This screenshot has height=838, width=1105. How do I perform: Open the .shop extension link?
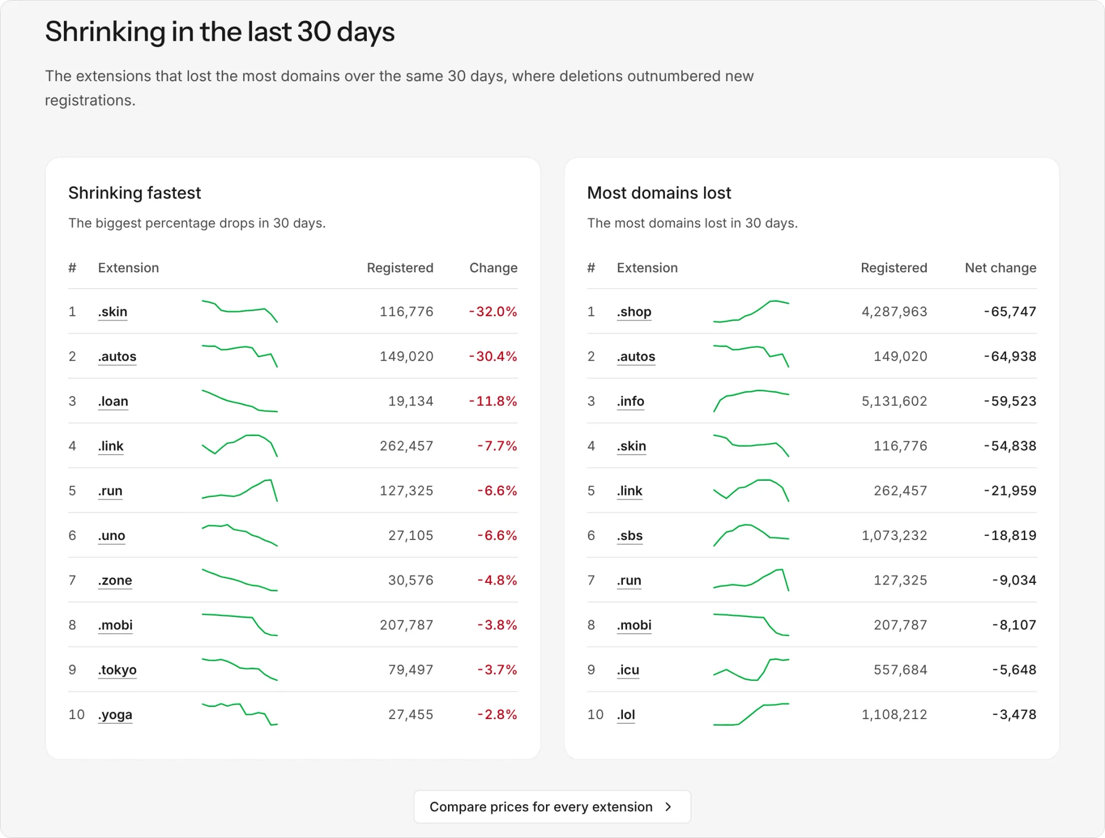pyautogui.click(x=634, y=312)
